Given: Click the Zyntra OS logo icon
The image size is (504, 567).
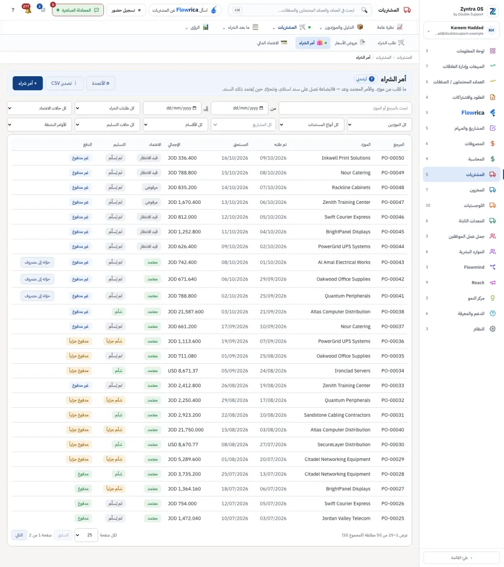Looking at the screenshot, I should coord(492,11).
